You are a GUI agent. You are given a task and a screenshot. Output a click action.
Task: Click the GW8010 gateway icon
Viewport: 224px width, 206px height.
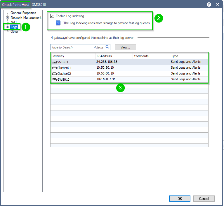[x=54, y=80]
